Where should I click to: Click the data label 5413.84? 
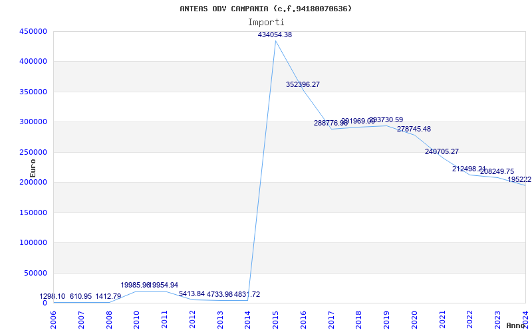coord(192,293)
